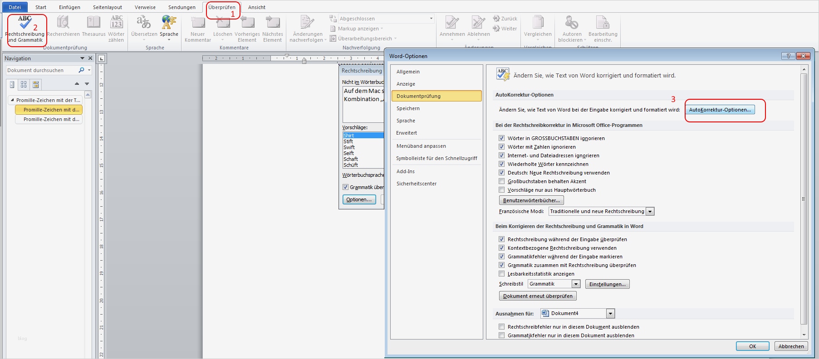
Task: Go to Nächstes Element comment
Action: pyautogui.click(x=273, y=22)
